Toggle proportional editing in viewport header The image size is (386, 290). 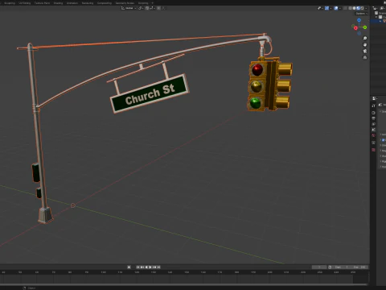tap(158, 8)
